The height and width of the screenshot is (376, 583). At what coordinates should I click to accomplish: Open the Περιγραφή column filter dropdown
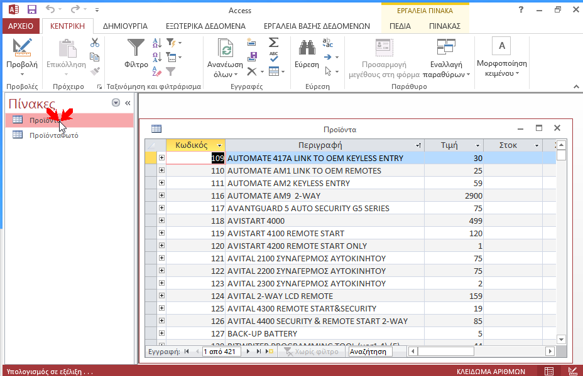click(x=418, y=145)
